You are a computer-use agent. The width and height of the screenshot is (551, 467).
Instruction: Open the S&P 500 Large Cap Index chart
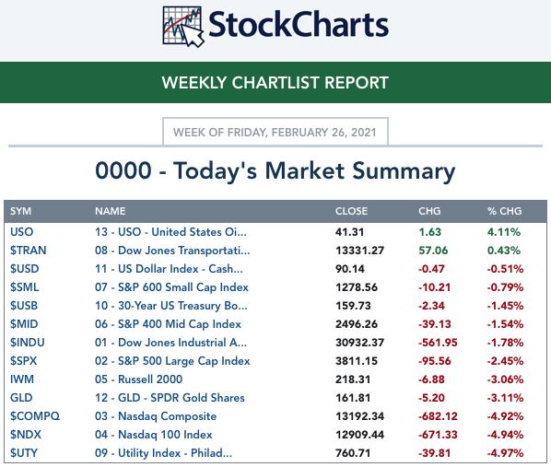pyautogui.click(x=172, y=361)
